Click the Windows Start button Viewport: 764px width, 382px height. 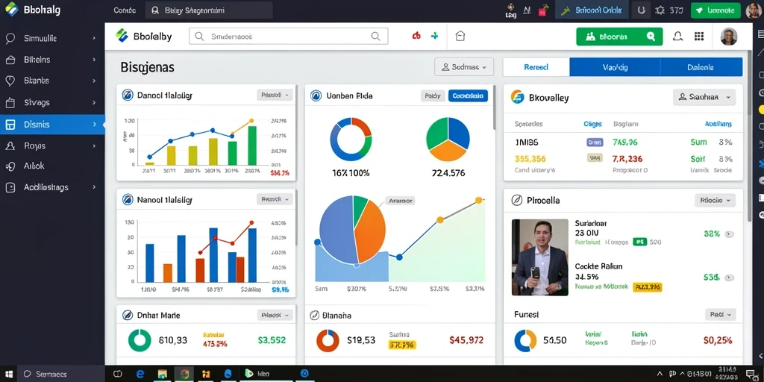tap(8, 374)
